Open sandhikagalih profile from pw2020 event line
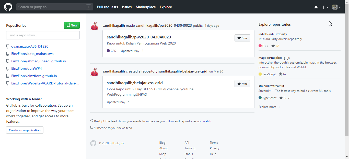 (114, 25)
